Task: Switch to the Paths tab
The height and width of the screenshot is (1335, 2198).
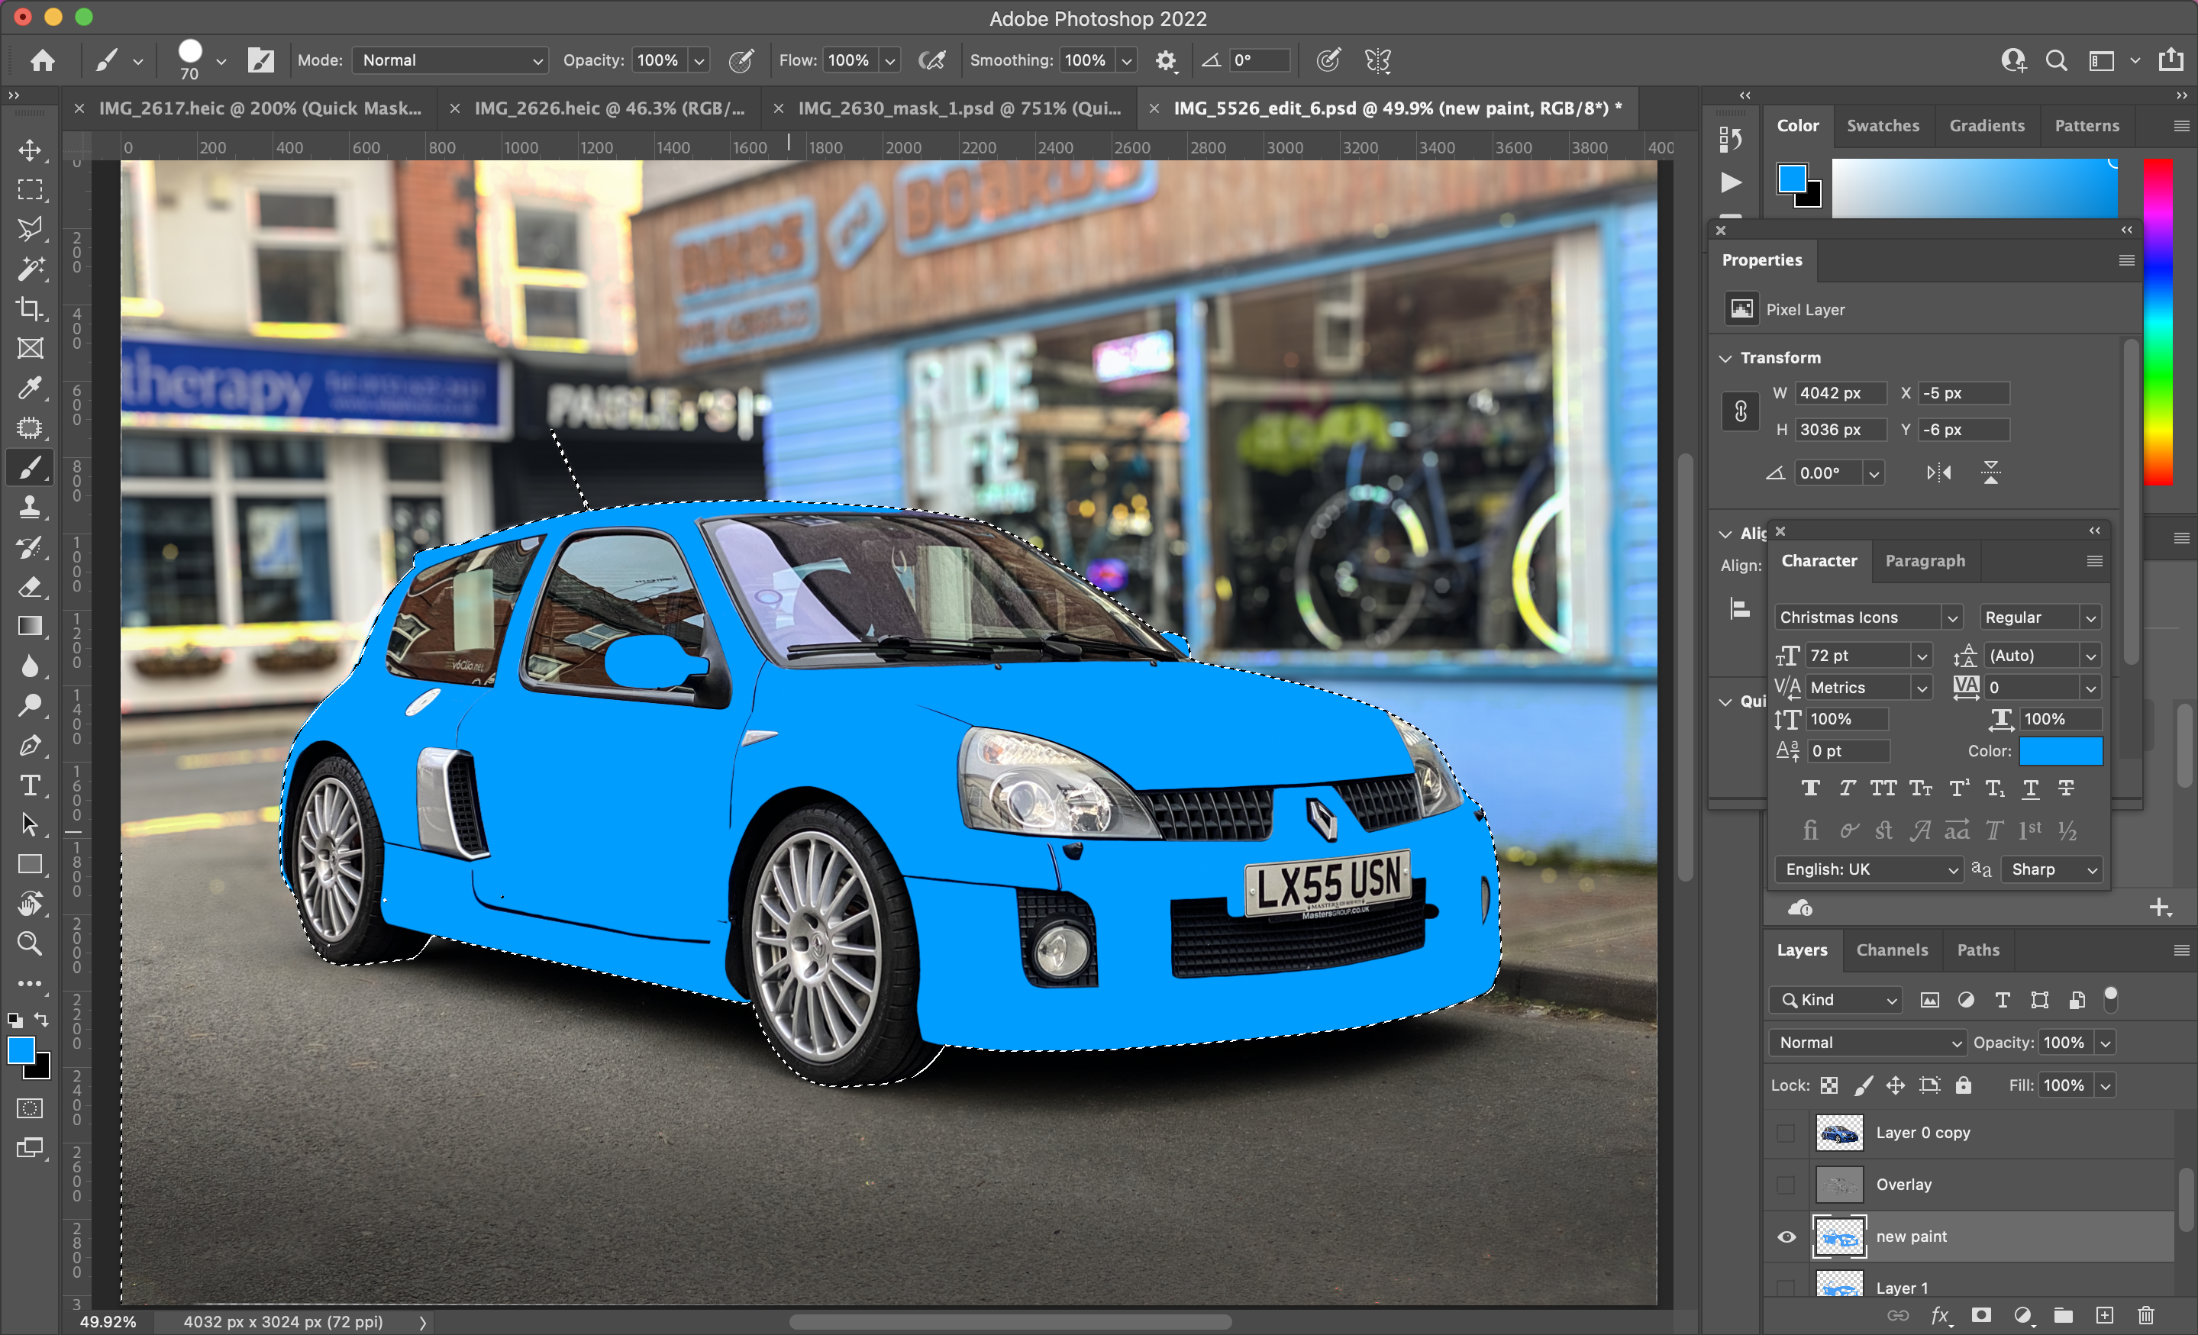Action: (1979, 950)
